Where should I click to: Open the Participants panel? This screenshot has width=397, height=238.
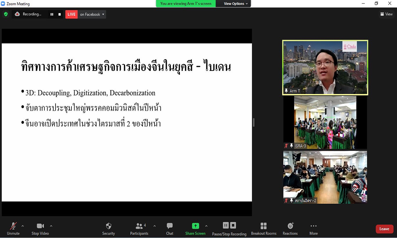(139, 228)
